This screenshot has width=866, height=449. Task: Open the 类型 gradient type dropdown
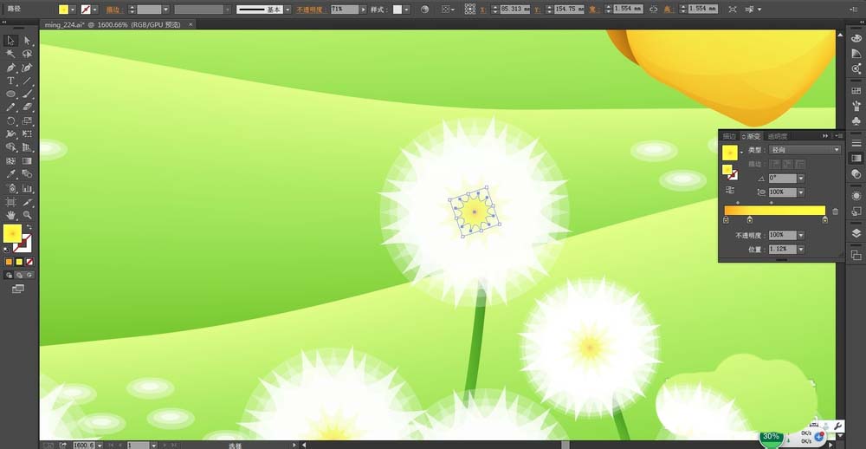[805, 150]
